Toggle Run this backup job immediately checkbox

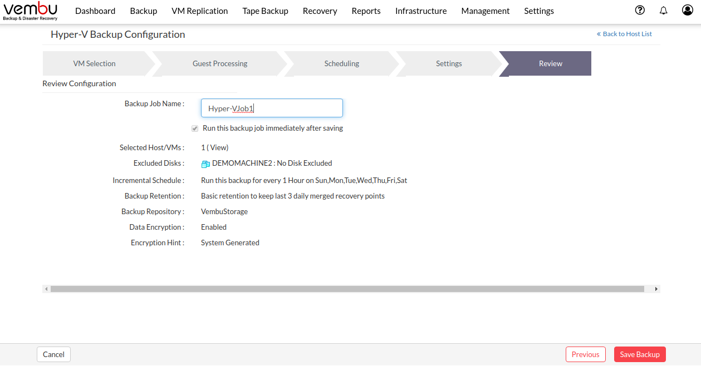(195, 128)
